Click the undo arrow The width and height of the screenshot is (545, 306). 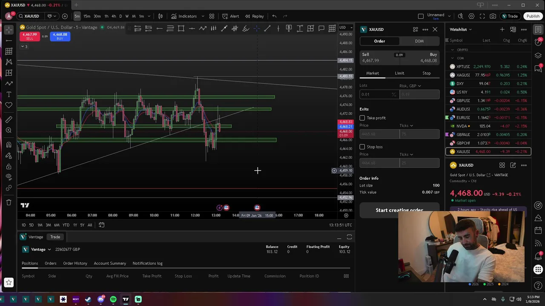coord(274,16)
